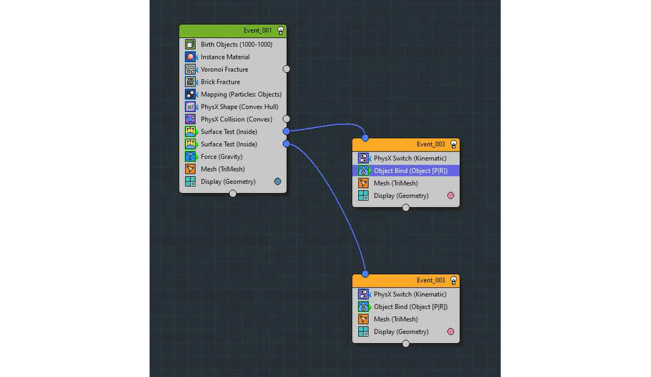The height and width of the screenshot is (377, 651).
Task: Toggle the Event_001 lightbulb to disable event
Action: [280, 30]
